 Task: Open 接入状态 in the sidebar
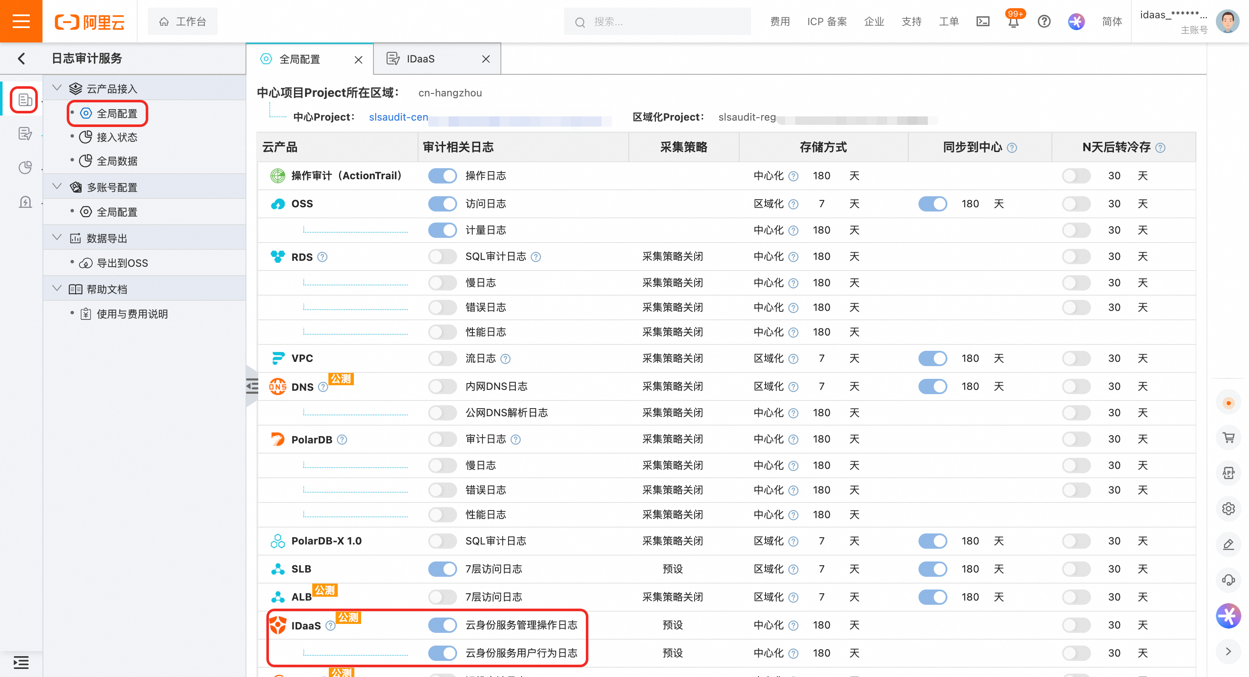point(117,138)
